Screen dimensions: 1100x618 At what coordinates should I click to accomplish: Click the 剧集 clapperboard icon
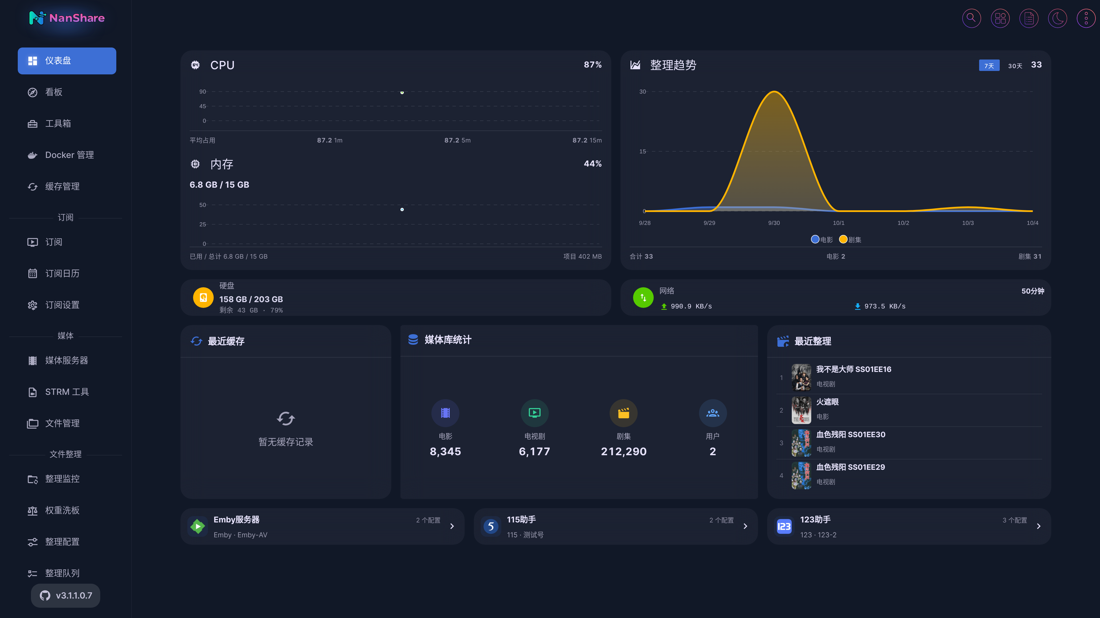[623, 413]
